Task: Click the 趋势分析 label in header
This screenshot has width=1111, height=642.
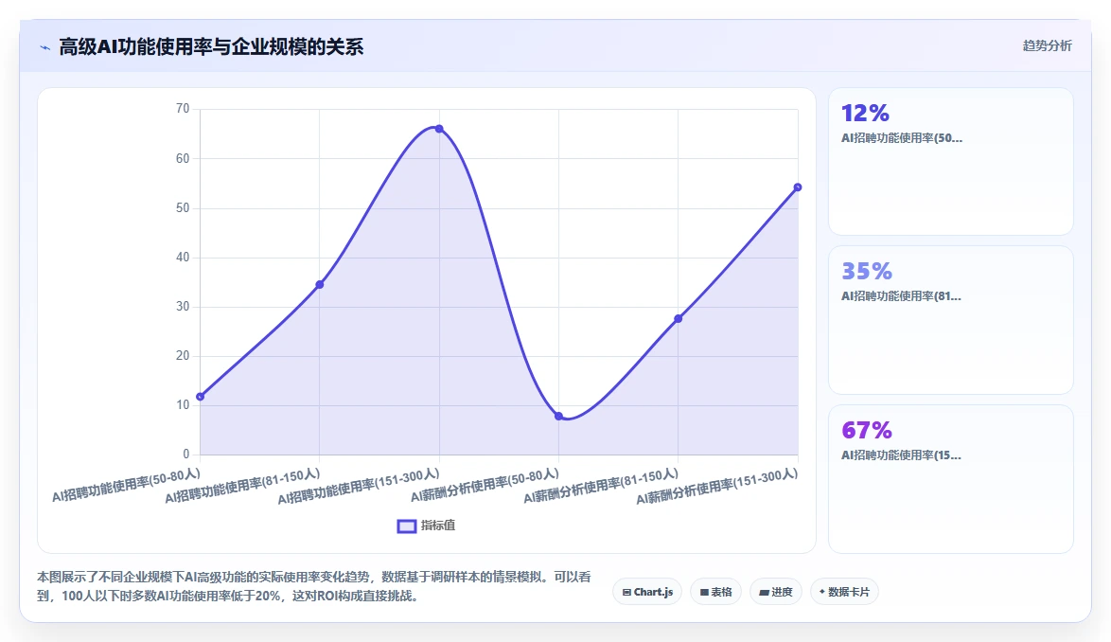Action: click(1047, 46)
